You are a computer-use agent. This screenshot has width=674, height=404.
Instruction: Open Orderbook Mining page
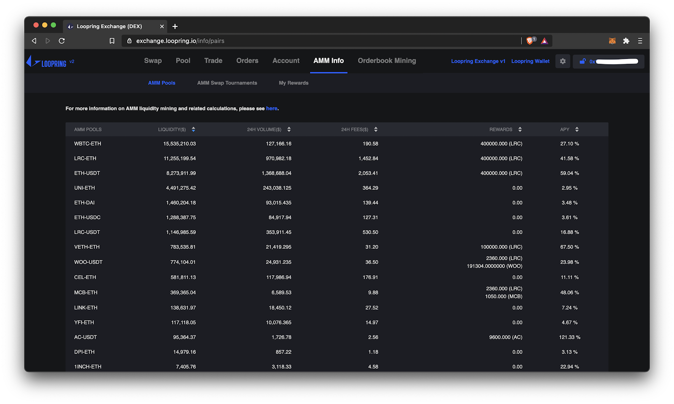click(x=387, y=61)
